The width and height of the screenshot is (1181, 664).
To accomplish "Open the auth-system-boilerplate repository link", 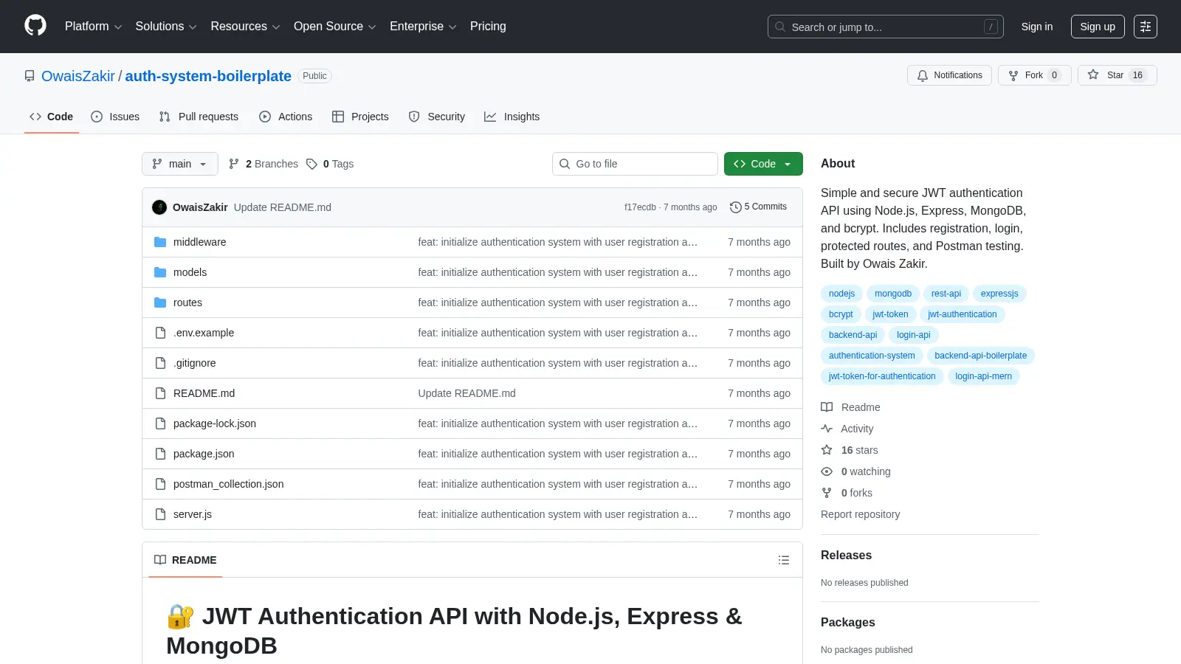I will pyautogui.click(x=208, y=76).
